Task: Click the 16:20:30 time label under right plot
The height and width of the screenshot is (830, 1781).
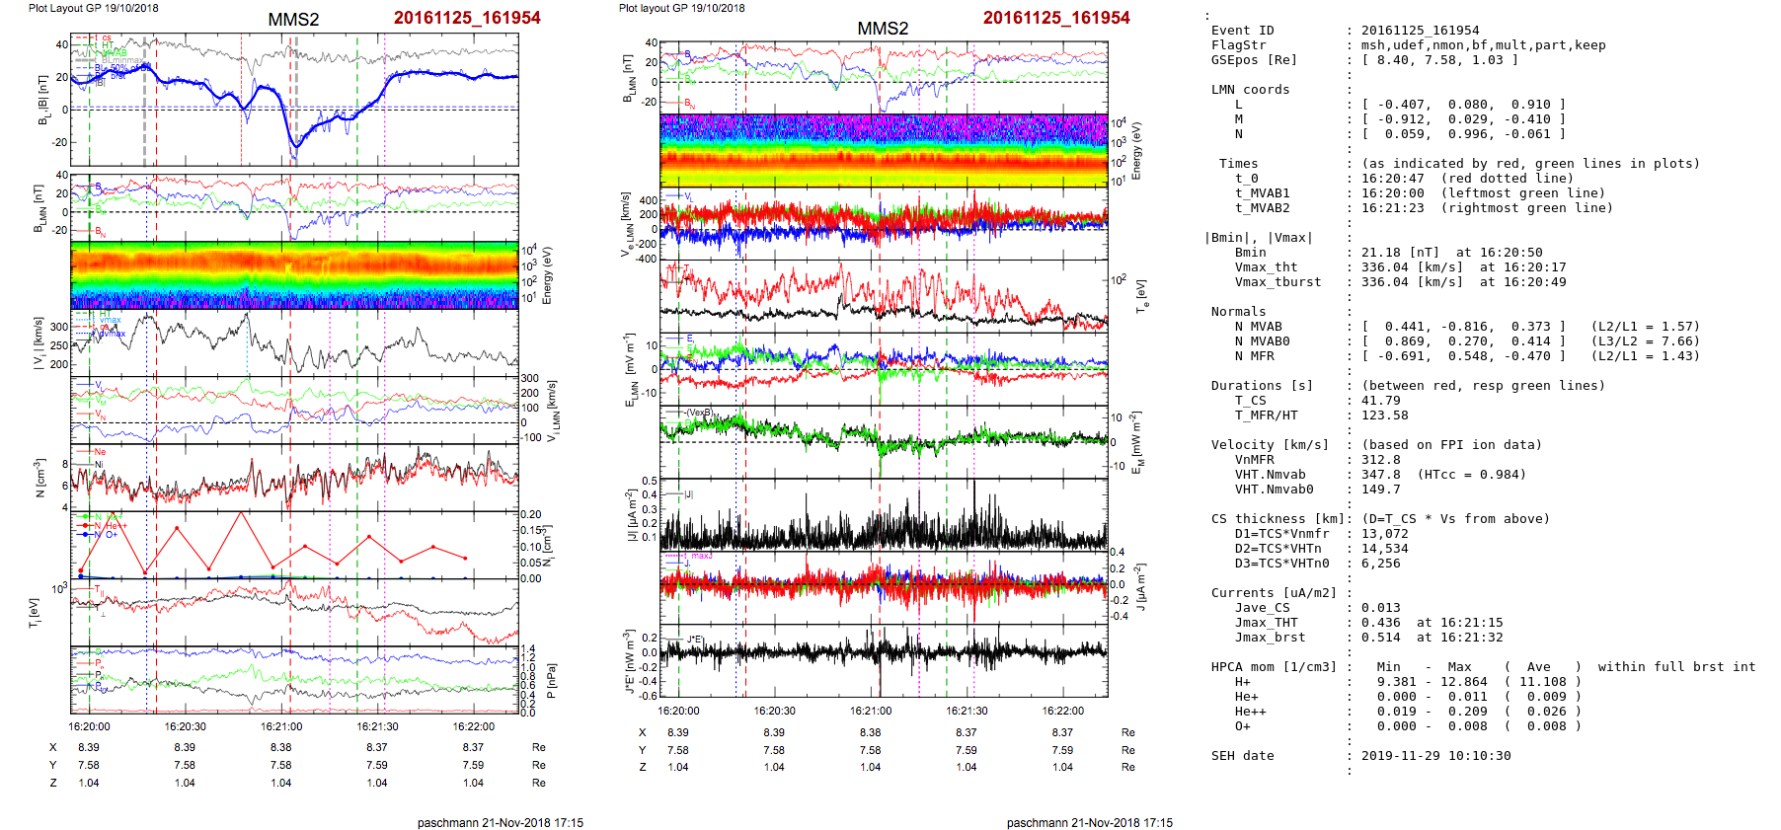Action: click(774, 711)
